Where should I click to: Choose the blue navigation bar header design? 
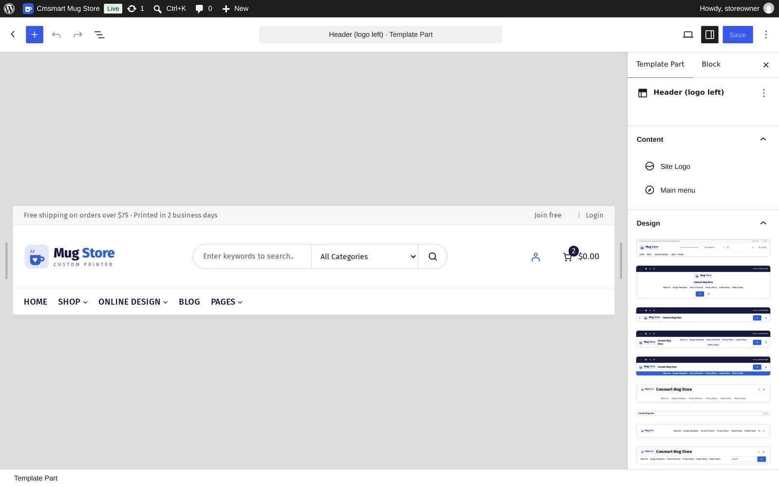703,366
